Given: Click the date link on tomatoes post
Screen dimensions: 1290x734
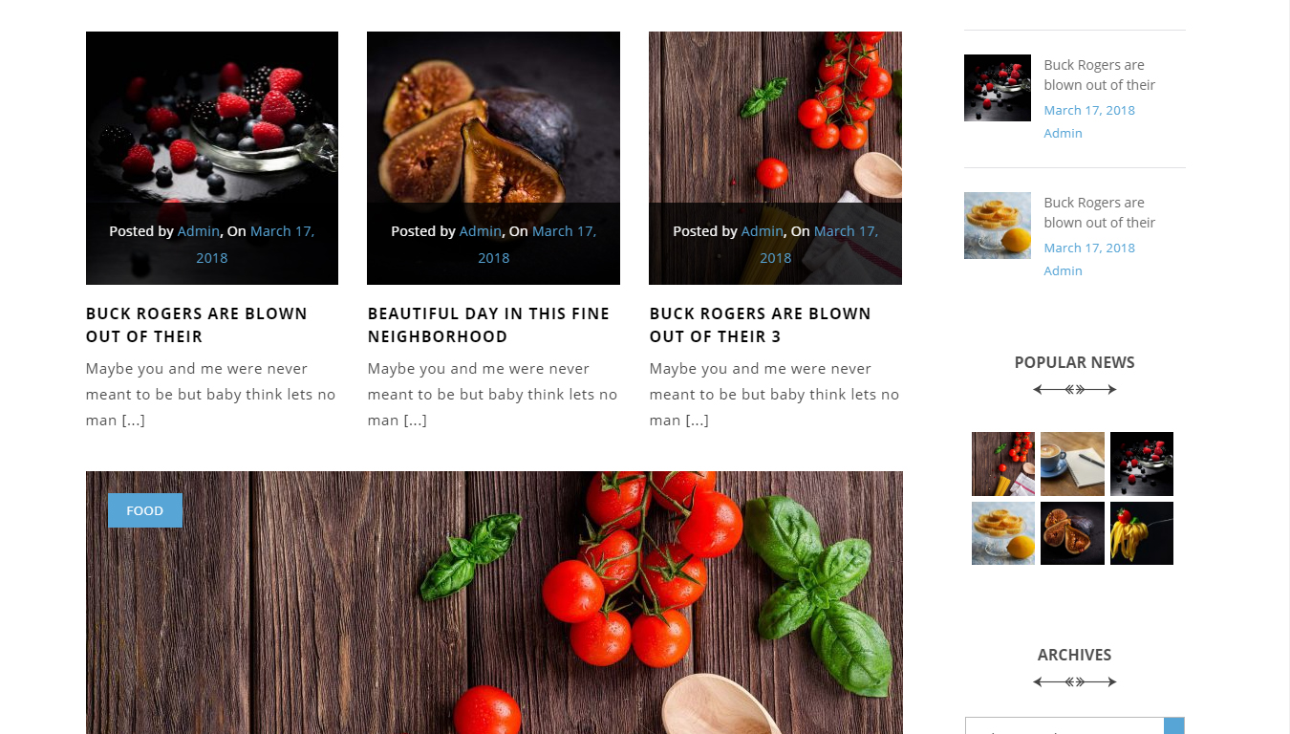Looking at the screenshot, I should tap(819, 245).
